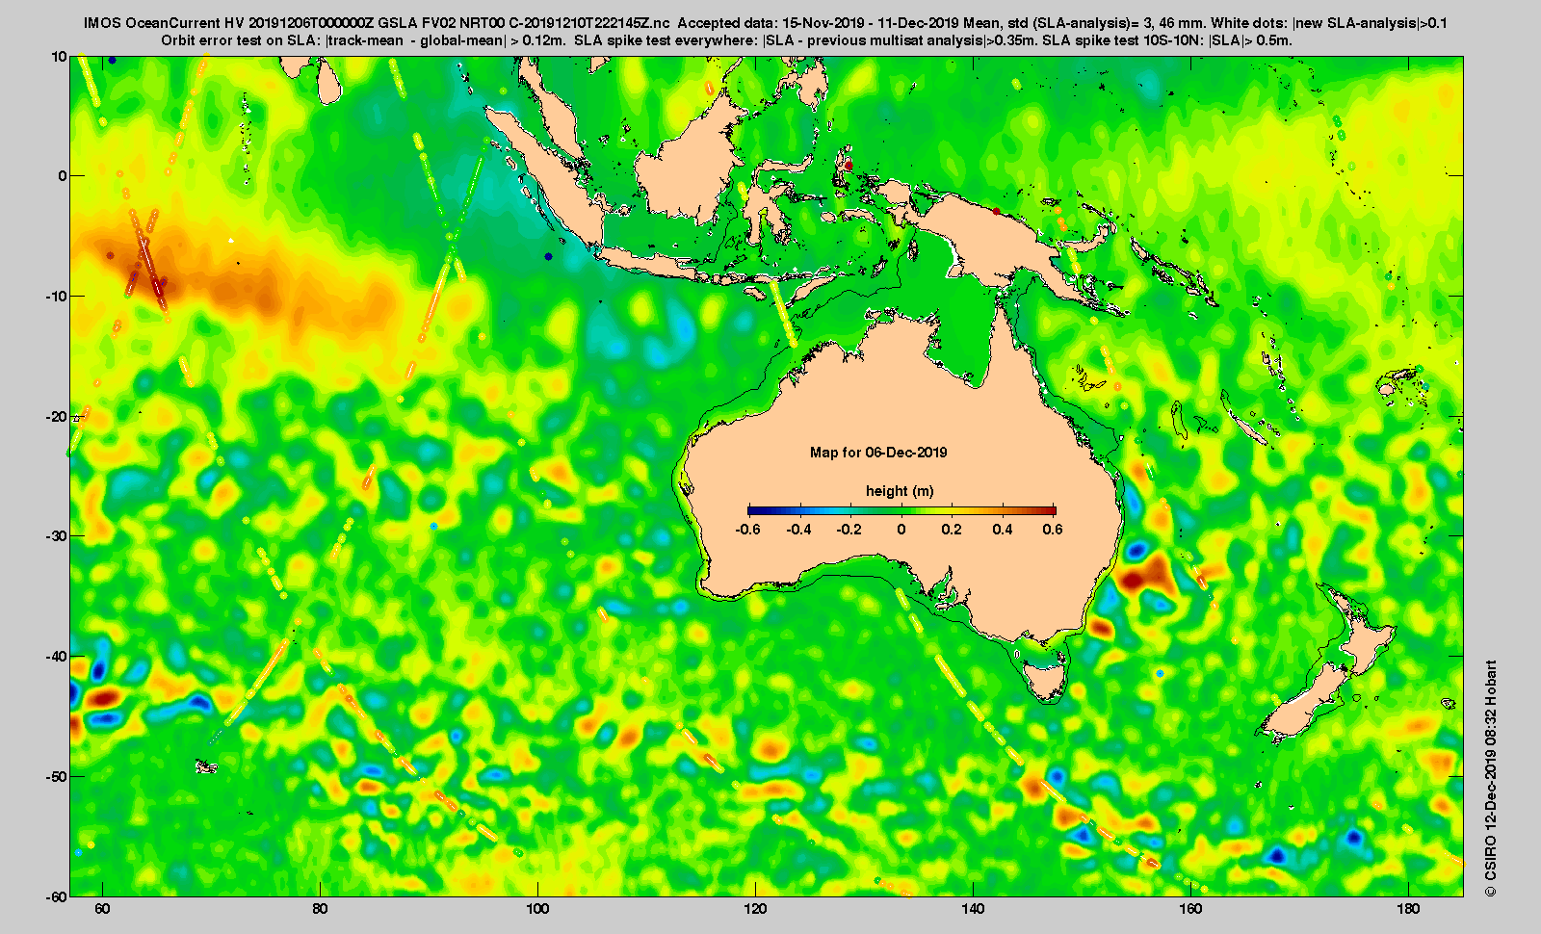The height and width of the screenshot is (934, 1541).
Task: Click the 'height (m)' colorbar title
Action: [900, 491]
